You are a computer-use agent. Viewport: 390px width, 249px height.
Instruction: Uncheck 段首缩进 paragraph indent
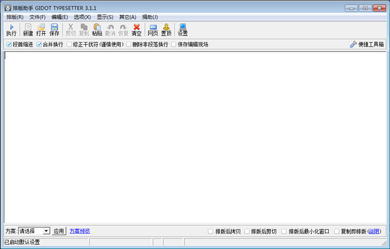[x=9, y=44]
